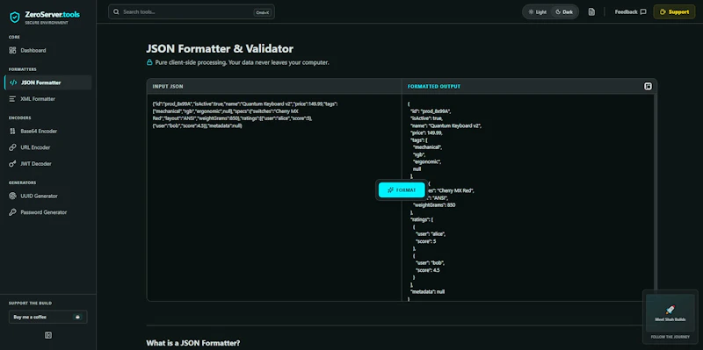Open the URL Encoder tool

[48, 147]
